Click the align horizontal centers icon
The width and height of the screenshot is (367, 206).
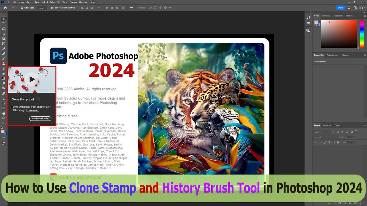(87, 8)
